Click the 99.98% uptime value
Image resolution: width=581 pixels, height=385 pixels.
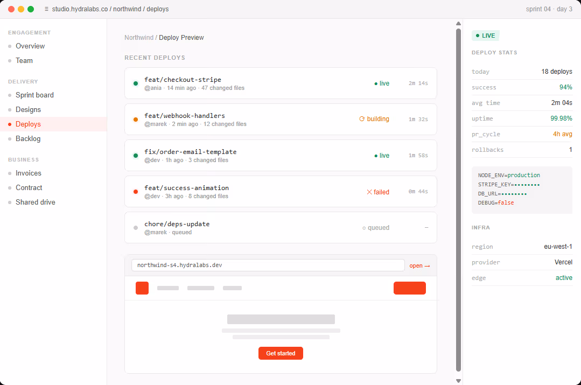[x=562, y=118]
